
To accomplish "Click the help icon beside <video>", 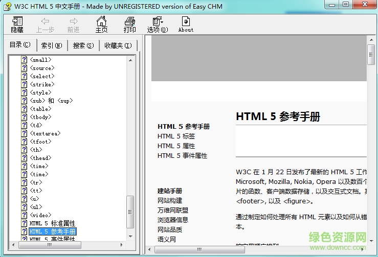I will click(x=24, y=215).
